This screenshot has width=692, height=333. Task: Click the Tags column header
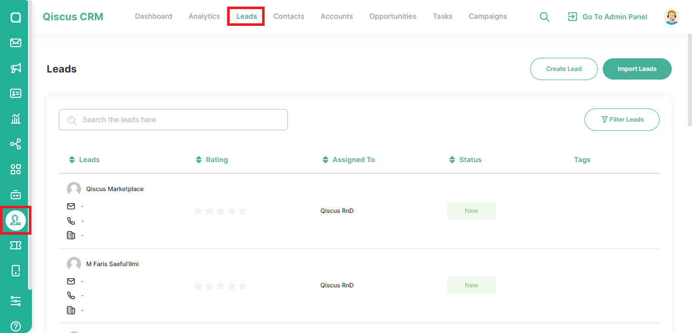pyautogui.click(x=582, y=160)
